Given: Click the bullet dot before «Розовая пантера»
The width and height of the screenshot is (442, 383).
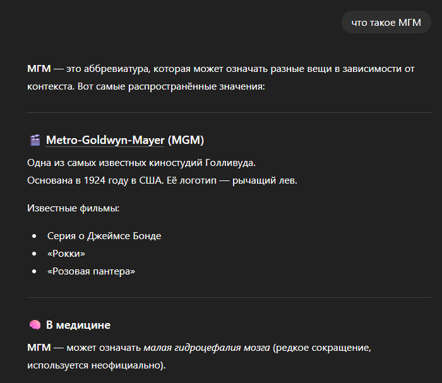Looking at the screenshot, I should 34,271.
